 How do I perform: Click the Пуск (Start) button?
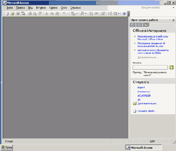[x=7, y=148]
